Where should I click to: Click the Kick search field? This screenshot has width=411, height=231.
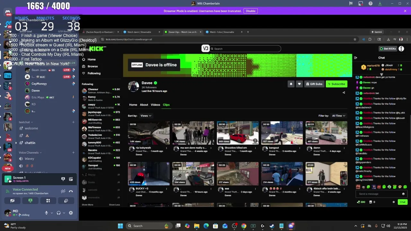[x=246, y=49]
